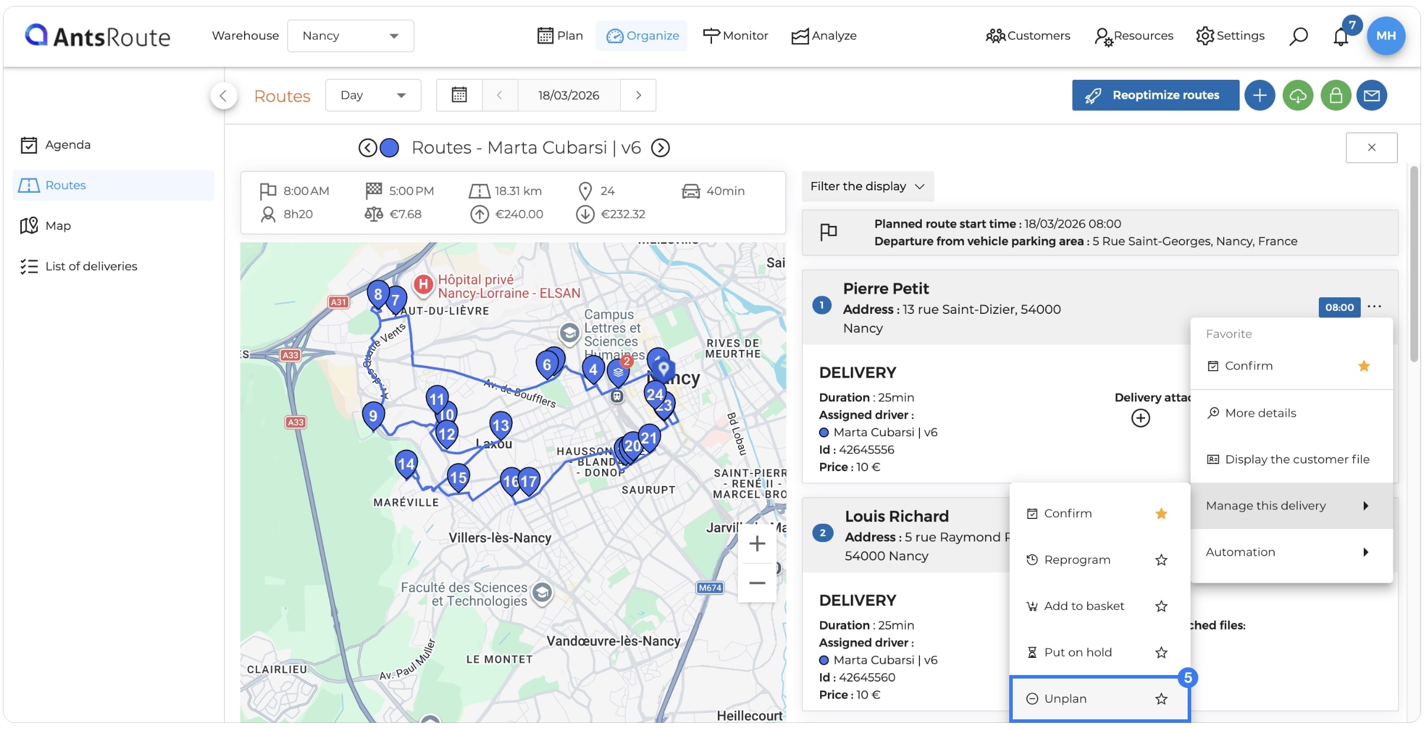The width and height of the screenshot is (1424, 730).
Task: Click map stop marker 15
Action: (458, 478)
